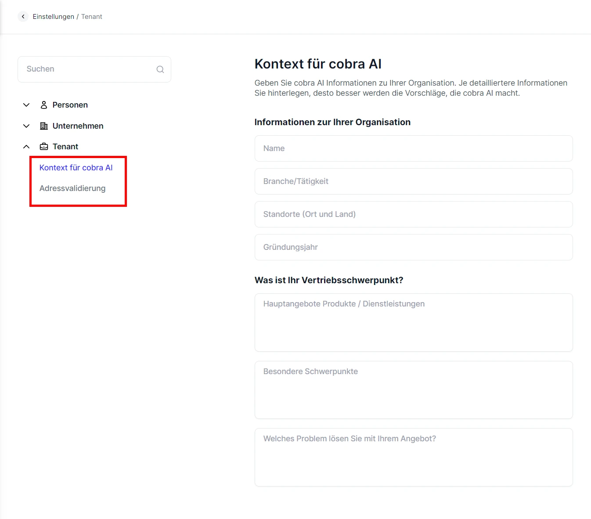Click into the Name field
Screen dimensions: 591x519
(413, 148)
